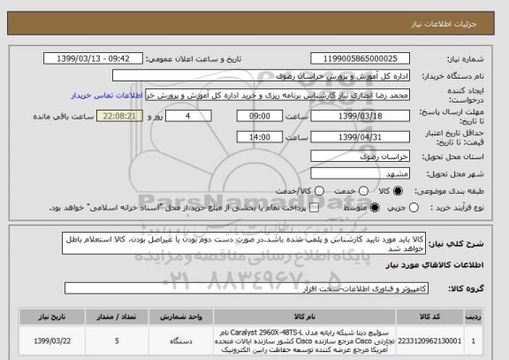
Task: Click the row number 1 cell
Action: (474, 341)
